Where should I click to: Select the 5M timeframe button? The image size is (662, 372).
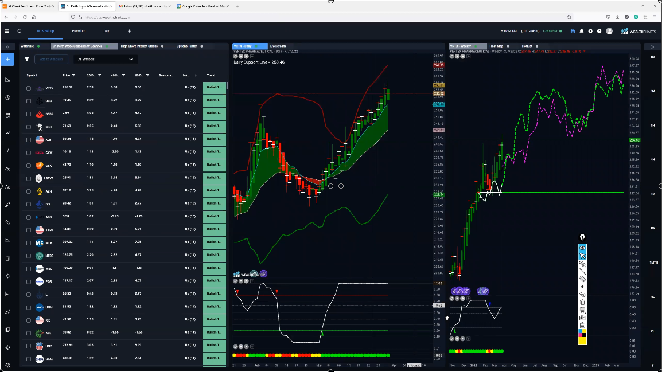click(x=653, y=91)
